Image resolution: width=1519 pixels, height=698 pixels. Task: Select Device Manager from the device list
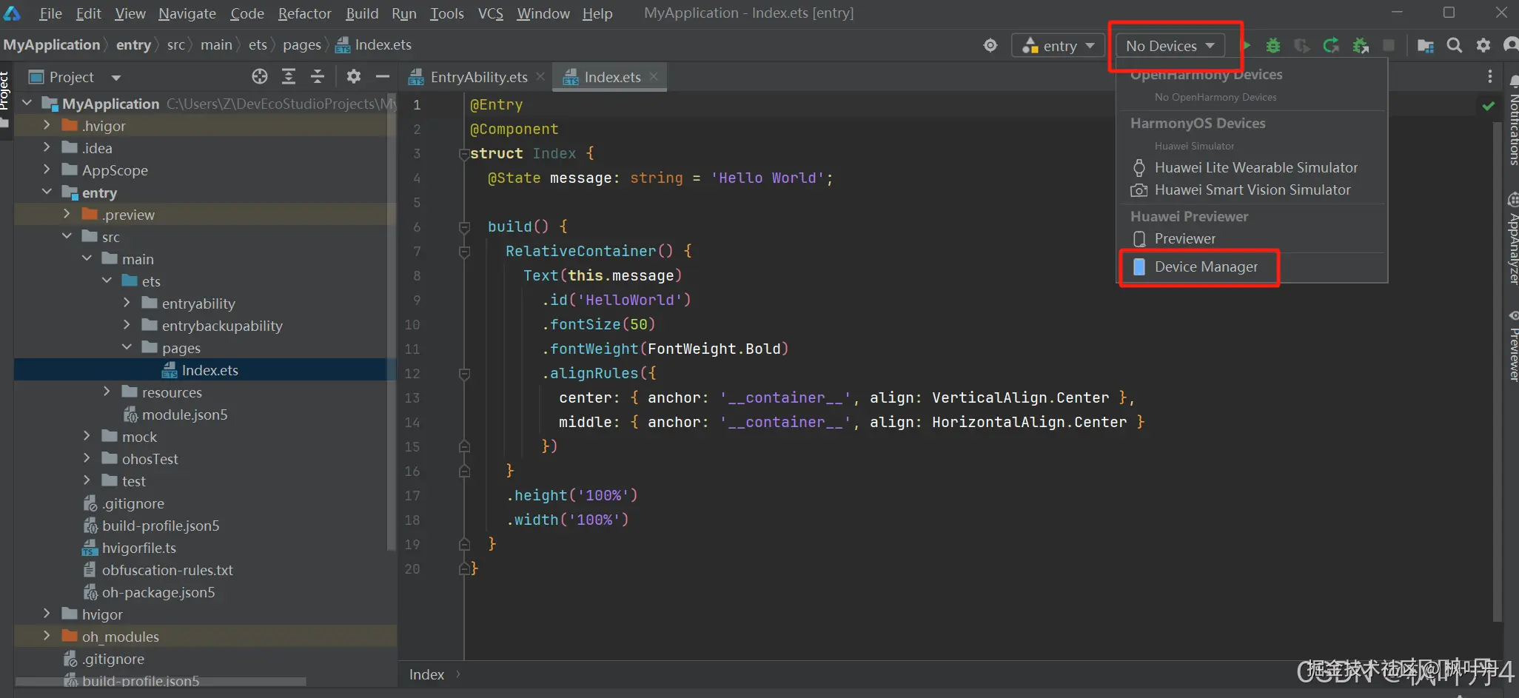point(1205,267)
